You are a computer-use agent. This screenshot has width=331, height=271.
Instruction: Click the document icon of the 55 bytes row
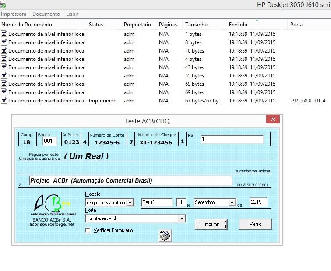tap(4, 76)
